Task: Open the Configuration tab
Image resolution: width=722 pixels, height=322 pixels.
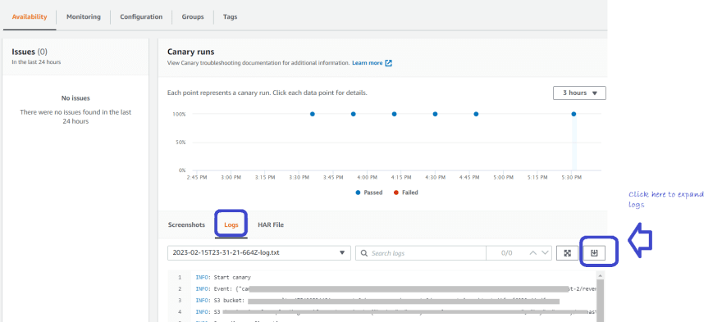Action: [x=141, y=17]
